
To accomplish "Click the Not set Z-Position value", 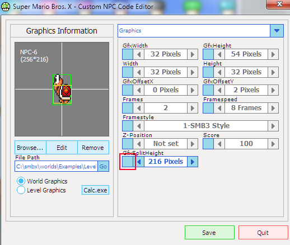I will (x=166, y=144).
